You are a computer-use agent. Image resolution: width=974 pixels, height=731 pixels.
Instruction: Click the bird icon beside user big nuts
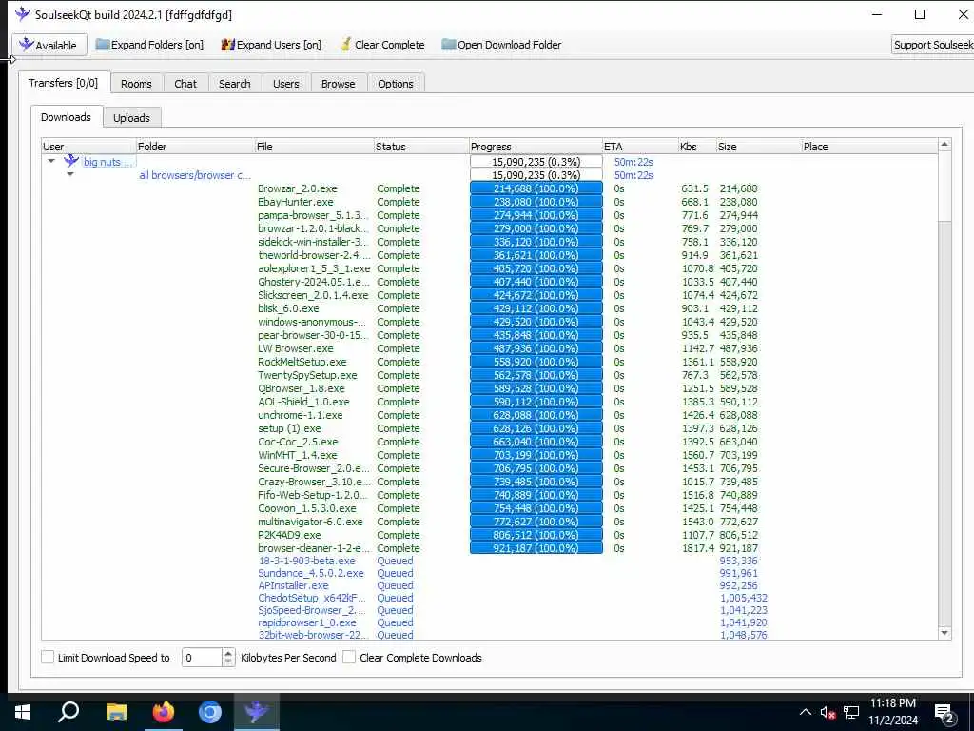(71, 161)
